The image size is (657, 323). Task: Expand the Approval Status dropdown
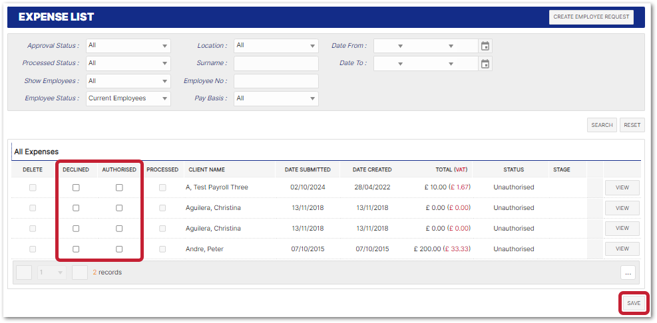tap(128, 46)
